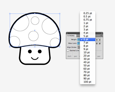Click the center circle spot on mushroom cap
115x92 pixels.
(33, 36)
